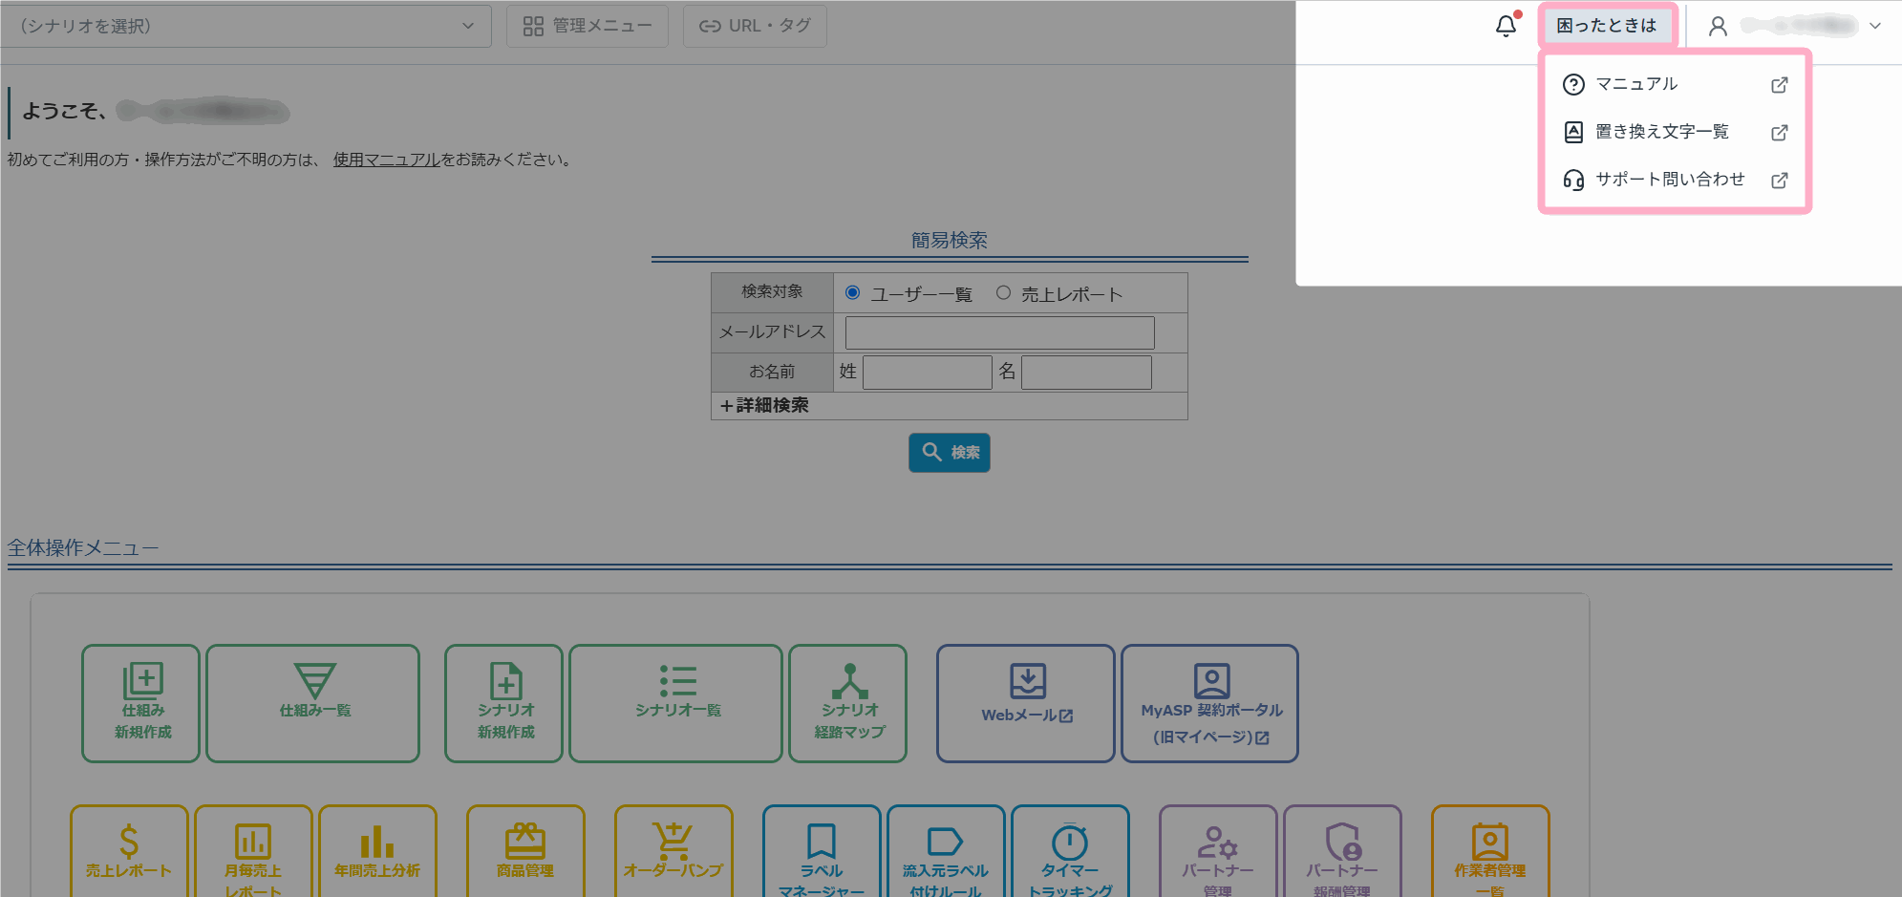Open the 管理メニュー button
Viewport: 1902px width, 897px height.
pyautogui.click(x=588, y=26)
